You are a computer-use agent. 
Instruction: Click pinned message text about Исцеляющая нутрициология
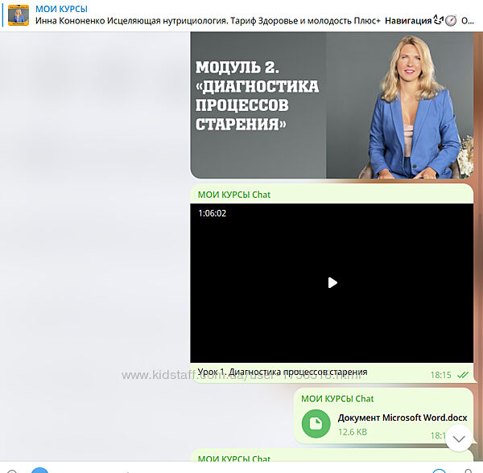208,20
